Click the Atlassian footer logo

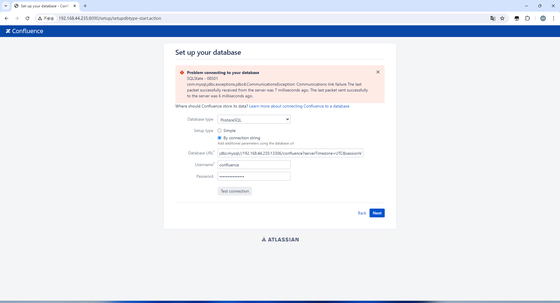(x=280, y=239)
